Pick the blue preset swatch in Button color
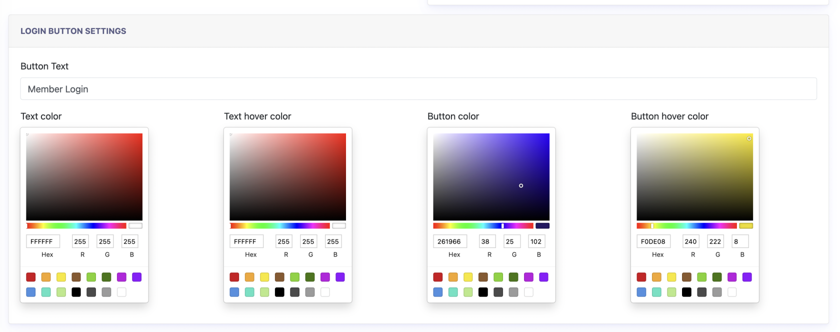Screen dimensions: 840x332 [x=438, y=292]
